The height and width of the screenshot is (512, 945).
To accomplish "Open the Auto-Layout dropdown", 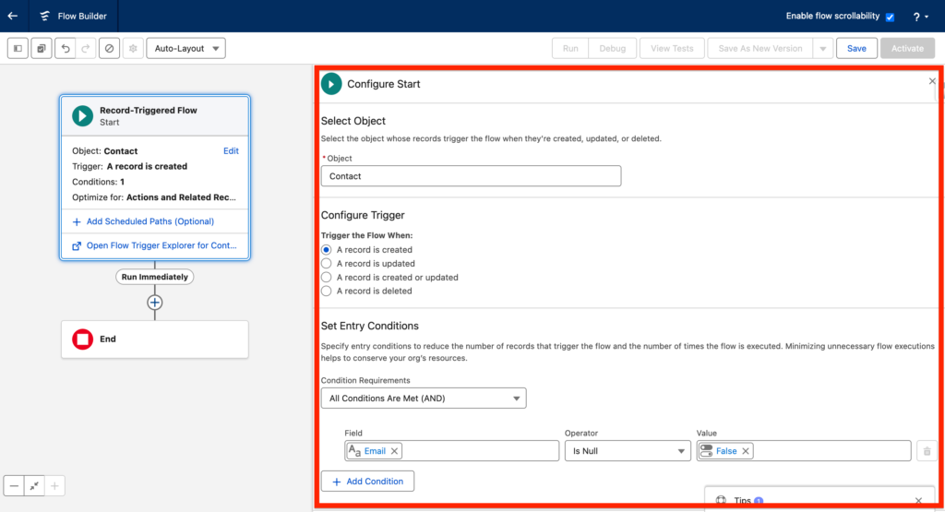I will pyautogui.click(x=185, y=48).
